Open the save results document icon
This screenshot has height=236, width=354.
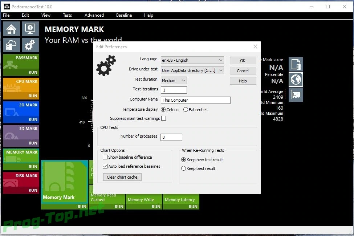[x=296, y=64]
